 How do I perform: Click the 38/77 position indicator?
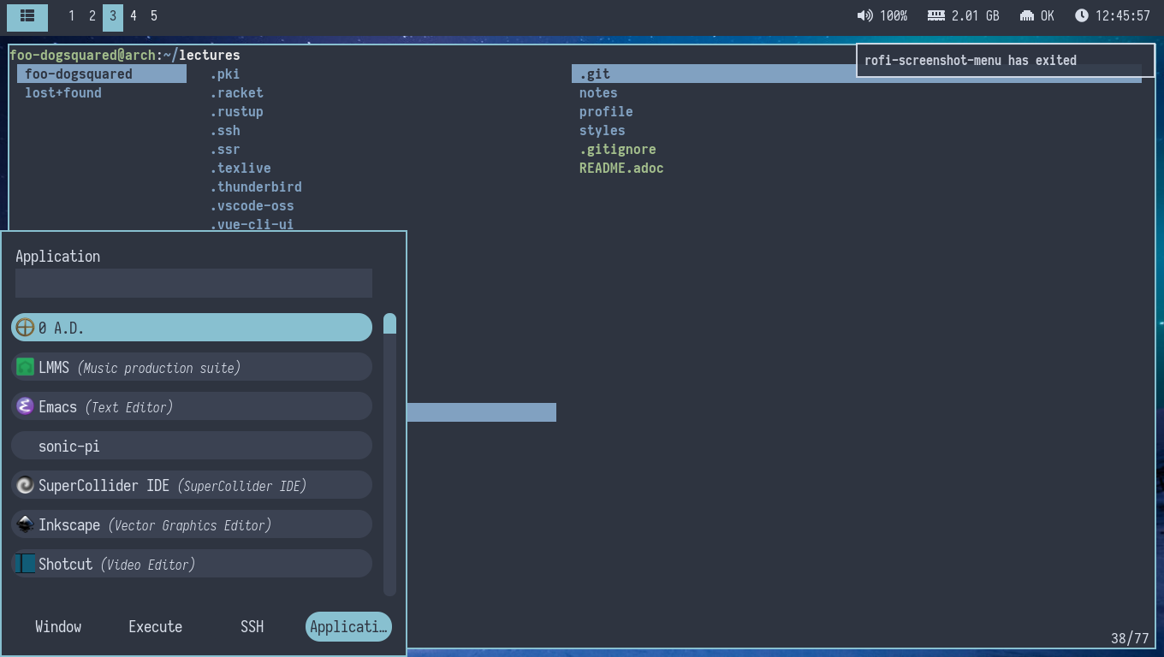coord(1130,638)
